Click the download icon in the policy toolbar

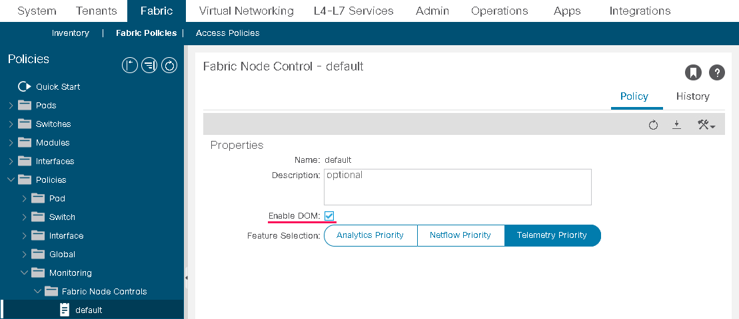point(676,125)
